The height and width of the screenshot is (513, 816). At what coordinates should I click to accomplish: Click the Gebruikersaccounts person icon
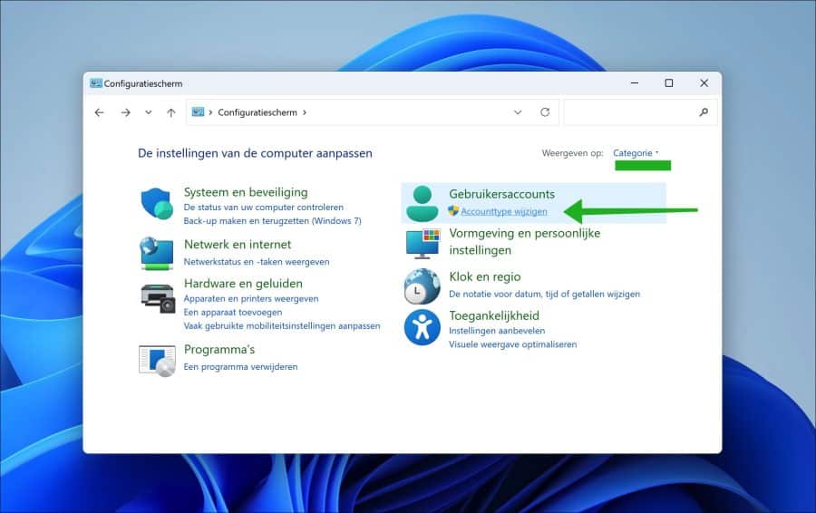[422, 203]
